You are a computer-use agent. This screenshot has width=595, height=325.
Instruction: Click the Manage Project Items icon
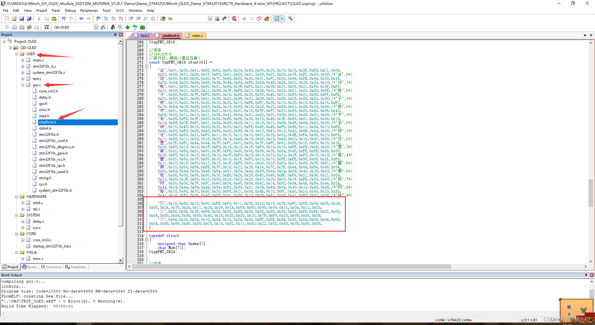pos(112,27)
